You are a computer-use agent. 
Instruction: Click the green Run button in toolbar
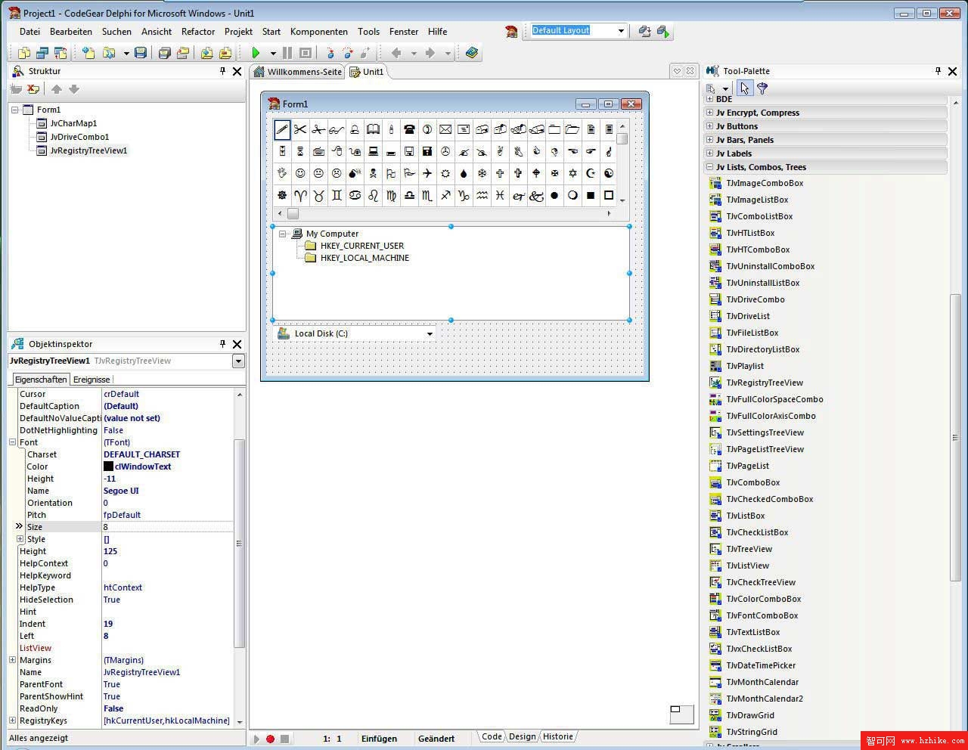256,53
